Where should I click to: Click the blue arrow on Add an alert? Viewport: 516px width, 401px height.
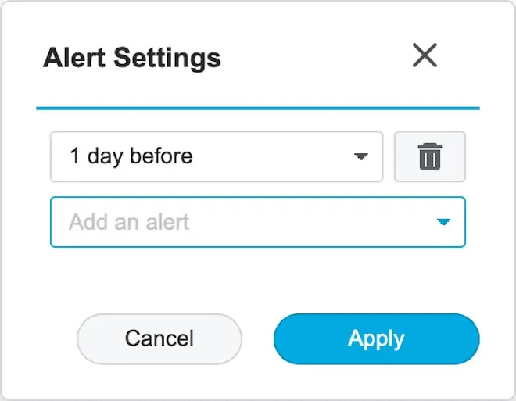tap(443, 222)
